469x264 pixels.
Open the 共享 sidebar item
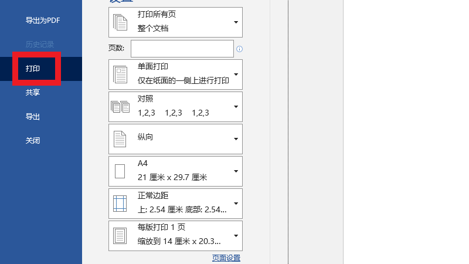[33, 93]
